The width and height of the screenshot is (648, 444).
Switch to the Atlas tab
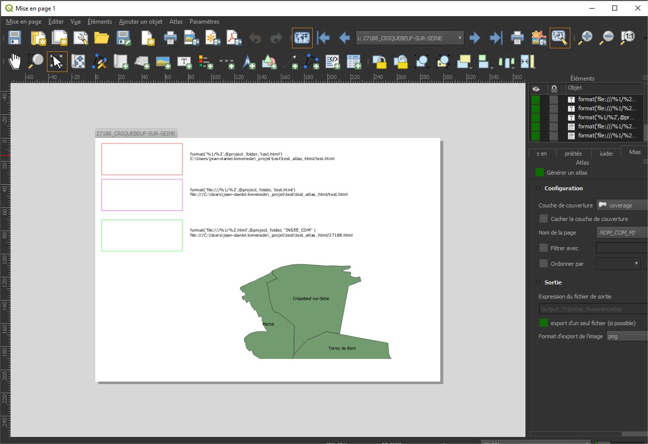pyautogui.click(x=634, y=153)
